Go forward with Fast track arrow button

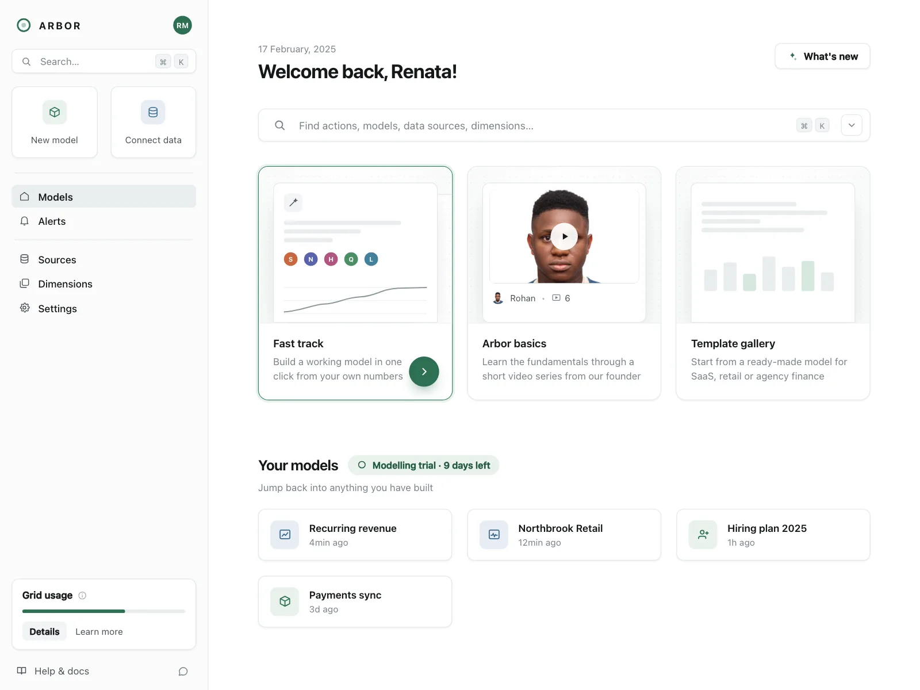pos(424,371)
